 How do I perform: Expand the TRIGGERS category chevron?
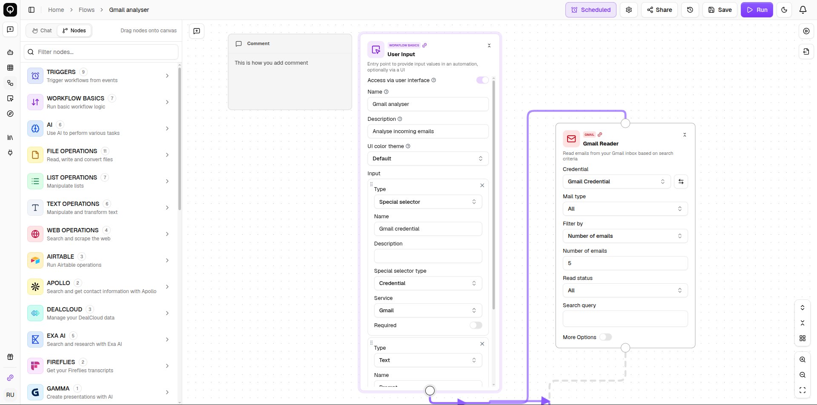(x=167, y=76)
